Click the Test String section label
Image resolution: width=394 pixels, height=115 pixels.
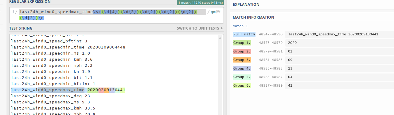pos(21,28)
